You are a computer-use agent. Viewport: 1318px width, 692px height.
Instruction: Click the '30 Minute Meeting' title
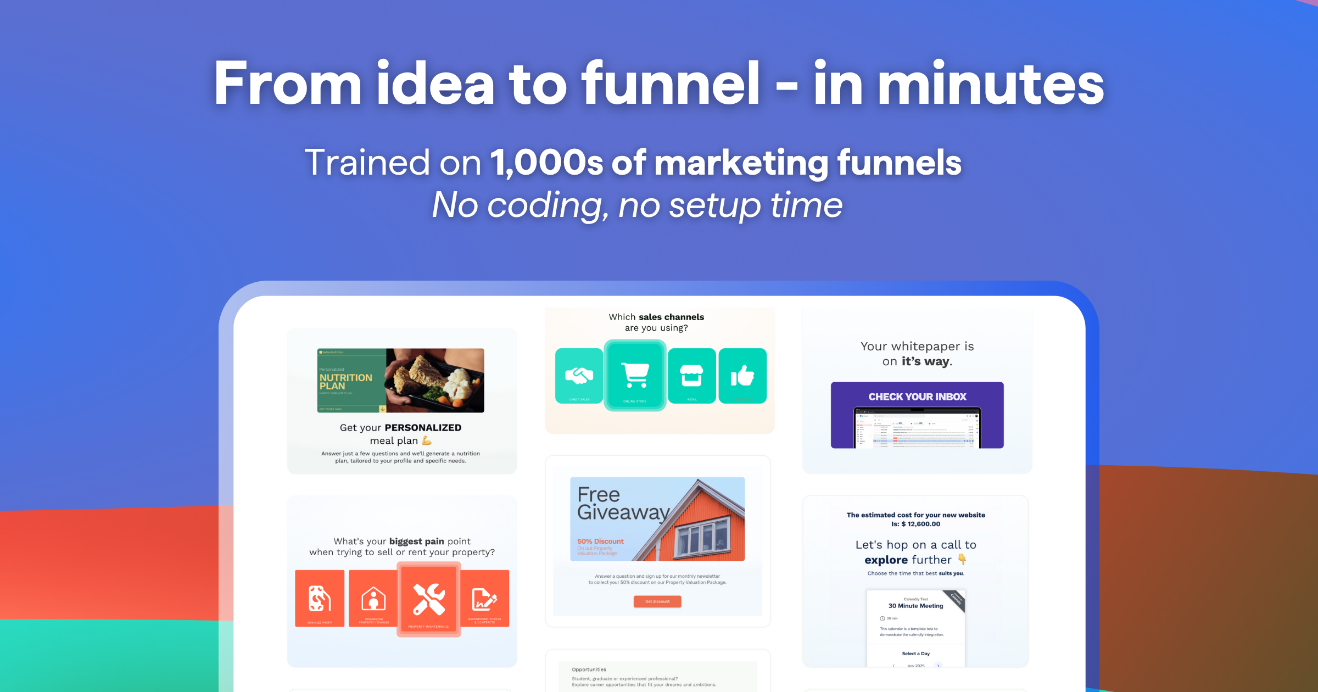click(x=915, y=606)
